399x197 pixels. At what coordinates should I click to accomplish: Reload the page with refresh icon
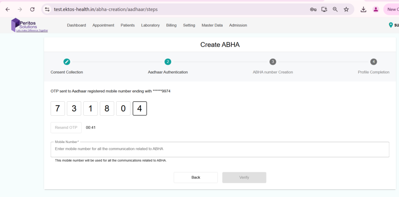32,9
